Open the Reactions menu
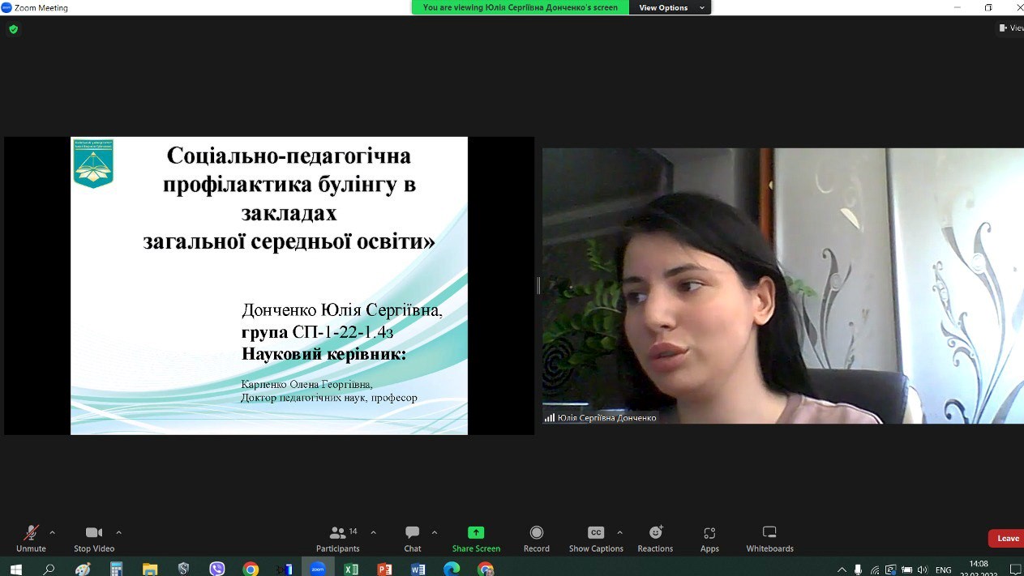Image resolution: width=1024 pixels, height=576 pixels. (655, 538)
